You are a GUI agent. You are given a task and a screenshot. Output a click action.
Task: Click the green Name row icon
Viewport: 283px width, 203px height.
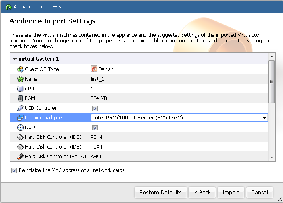click(20, 79)
